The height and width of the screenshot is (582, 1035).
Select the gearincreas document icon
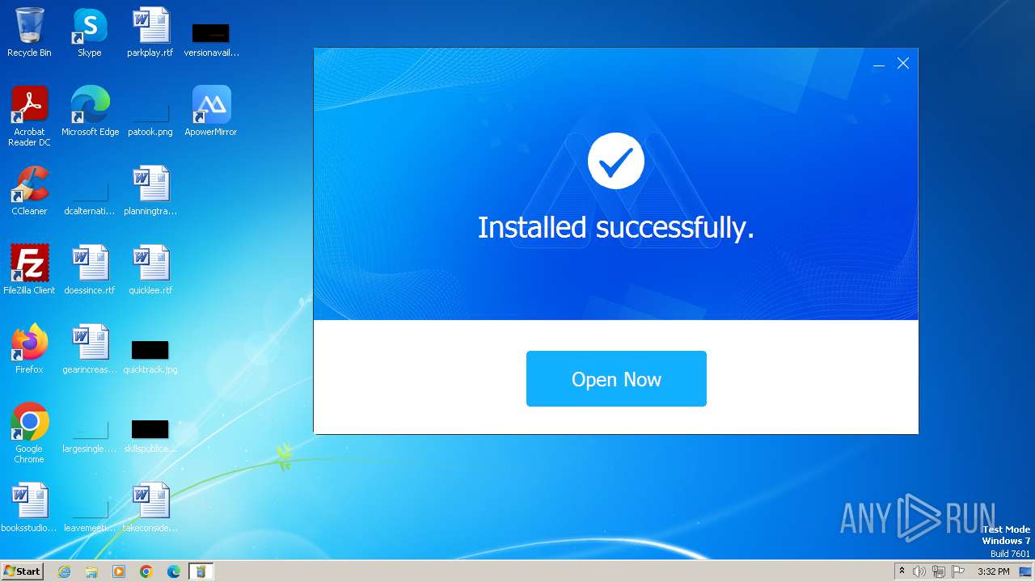(x=90, y=349)
